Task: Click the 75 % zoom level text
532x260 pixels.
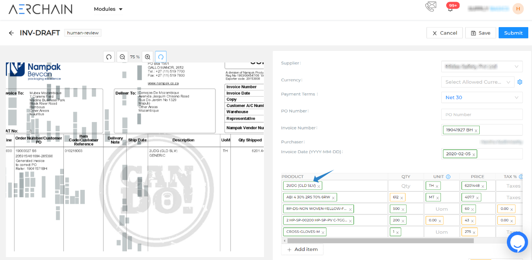Action: click(135, 57)
